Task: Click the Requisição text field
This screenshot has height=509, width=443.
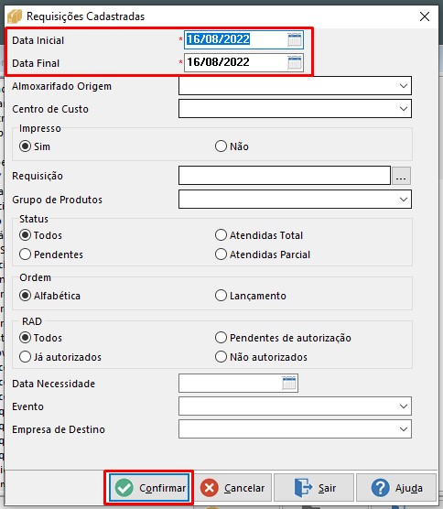Action: (285, 175)
